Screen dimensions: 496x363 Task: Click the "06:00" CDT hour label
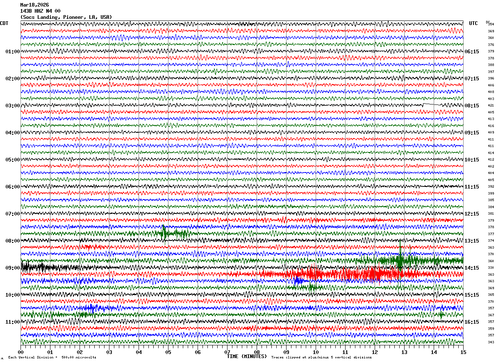tap(13, 187)
